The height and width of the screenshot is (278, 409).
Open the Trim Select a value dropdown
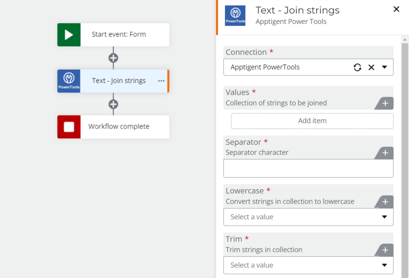308,265
